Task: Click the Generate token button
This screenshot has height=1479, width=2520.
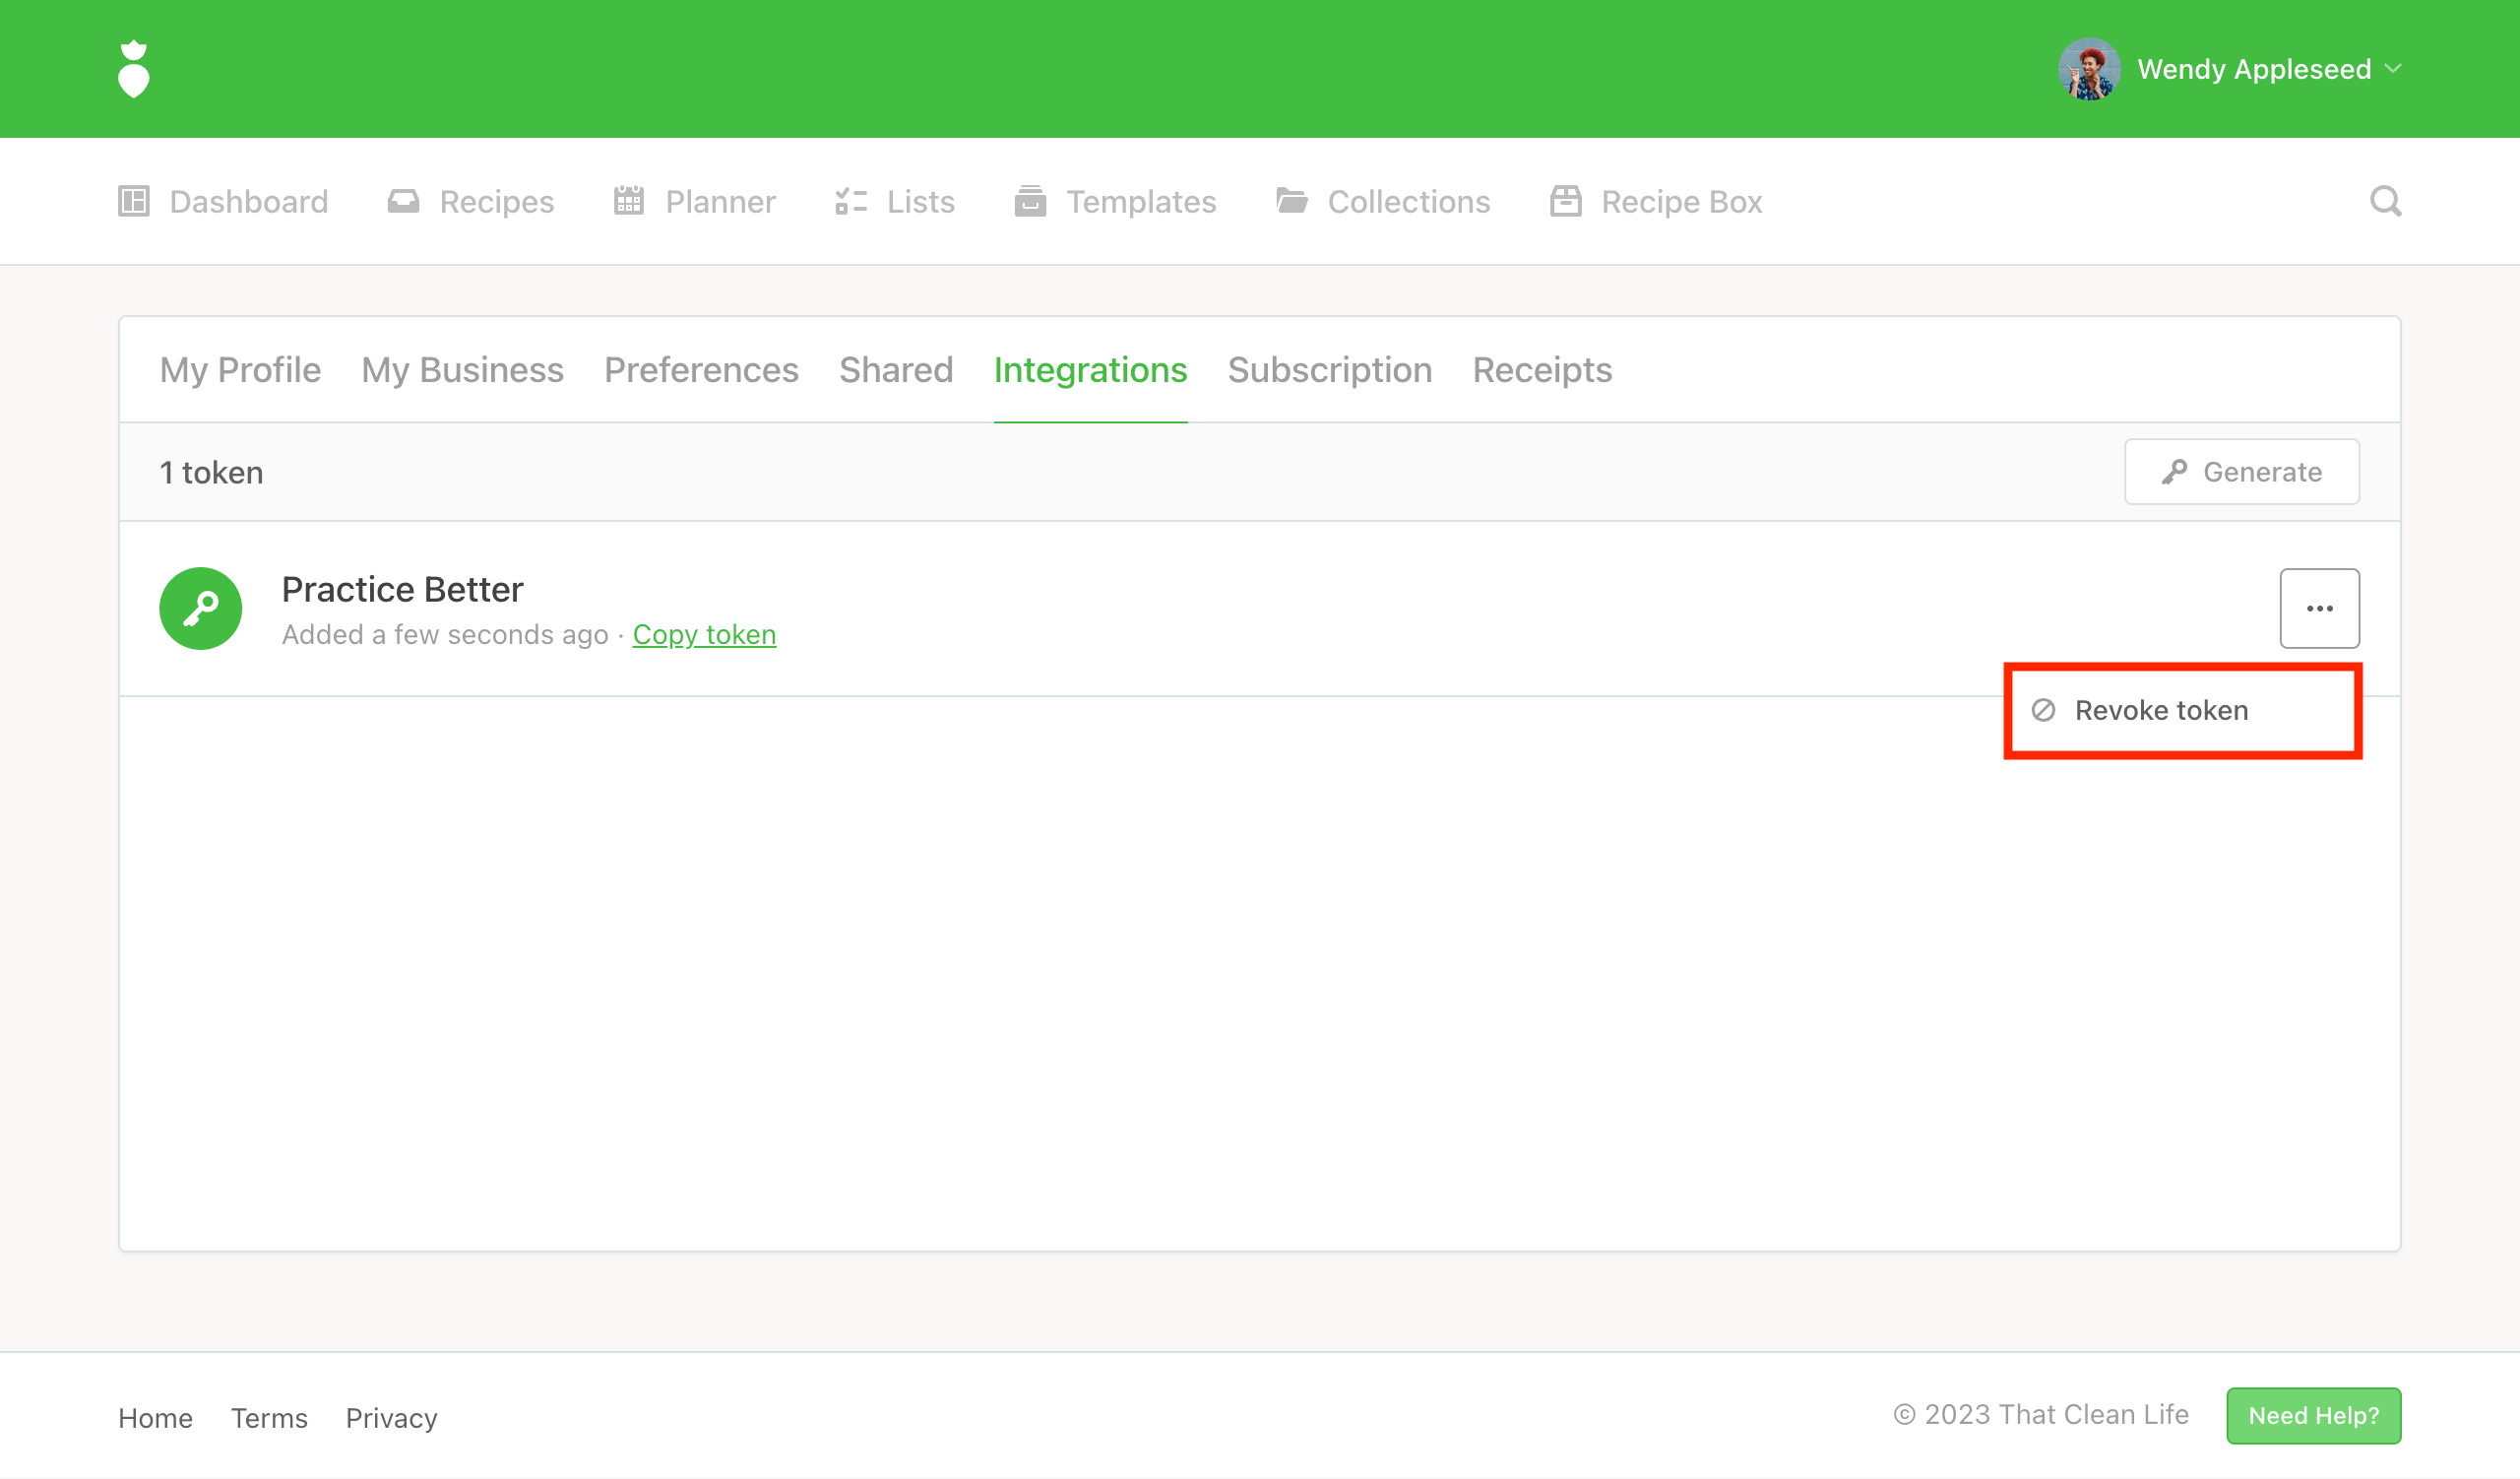Action: point(2241,471)
